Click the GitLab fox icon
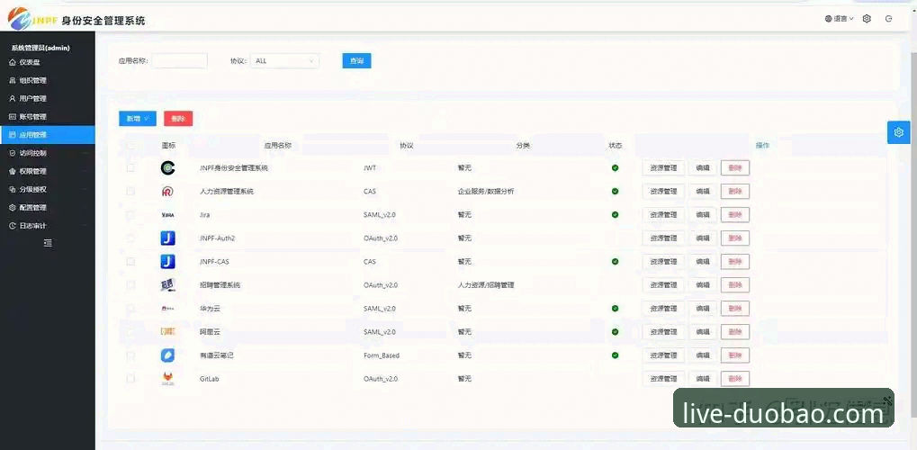The image size is (917, 450). point(168,379)
